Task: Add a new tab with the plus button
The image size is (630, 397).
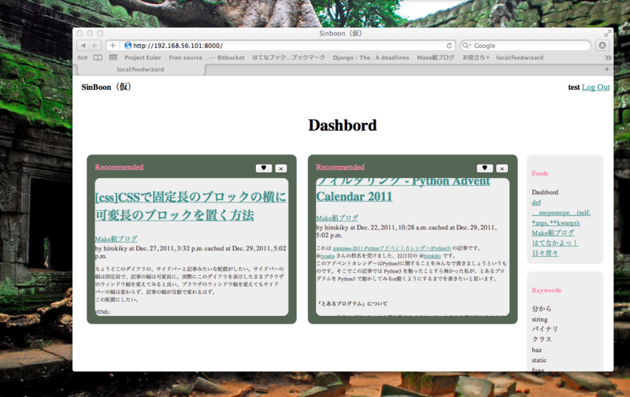Action: click(x=606, y=69)
